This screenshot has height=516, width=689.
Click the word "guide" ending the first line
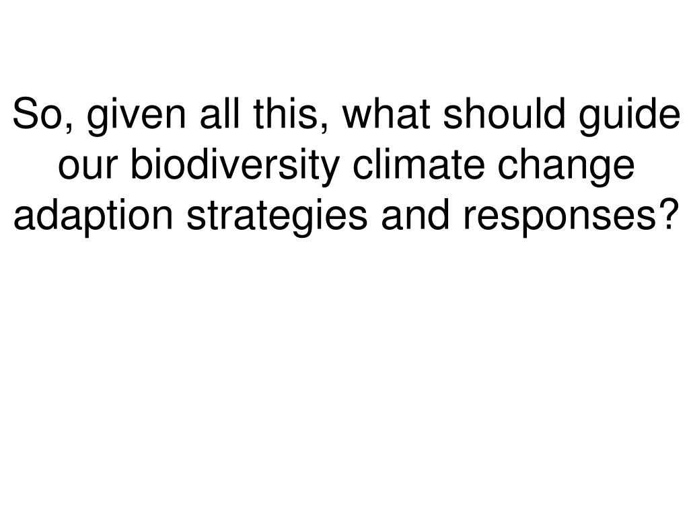coord(629,116)
